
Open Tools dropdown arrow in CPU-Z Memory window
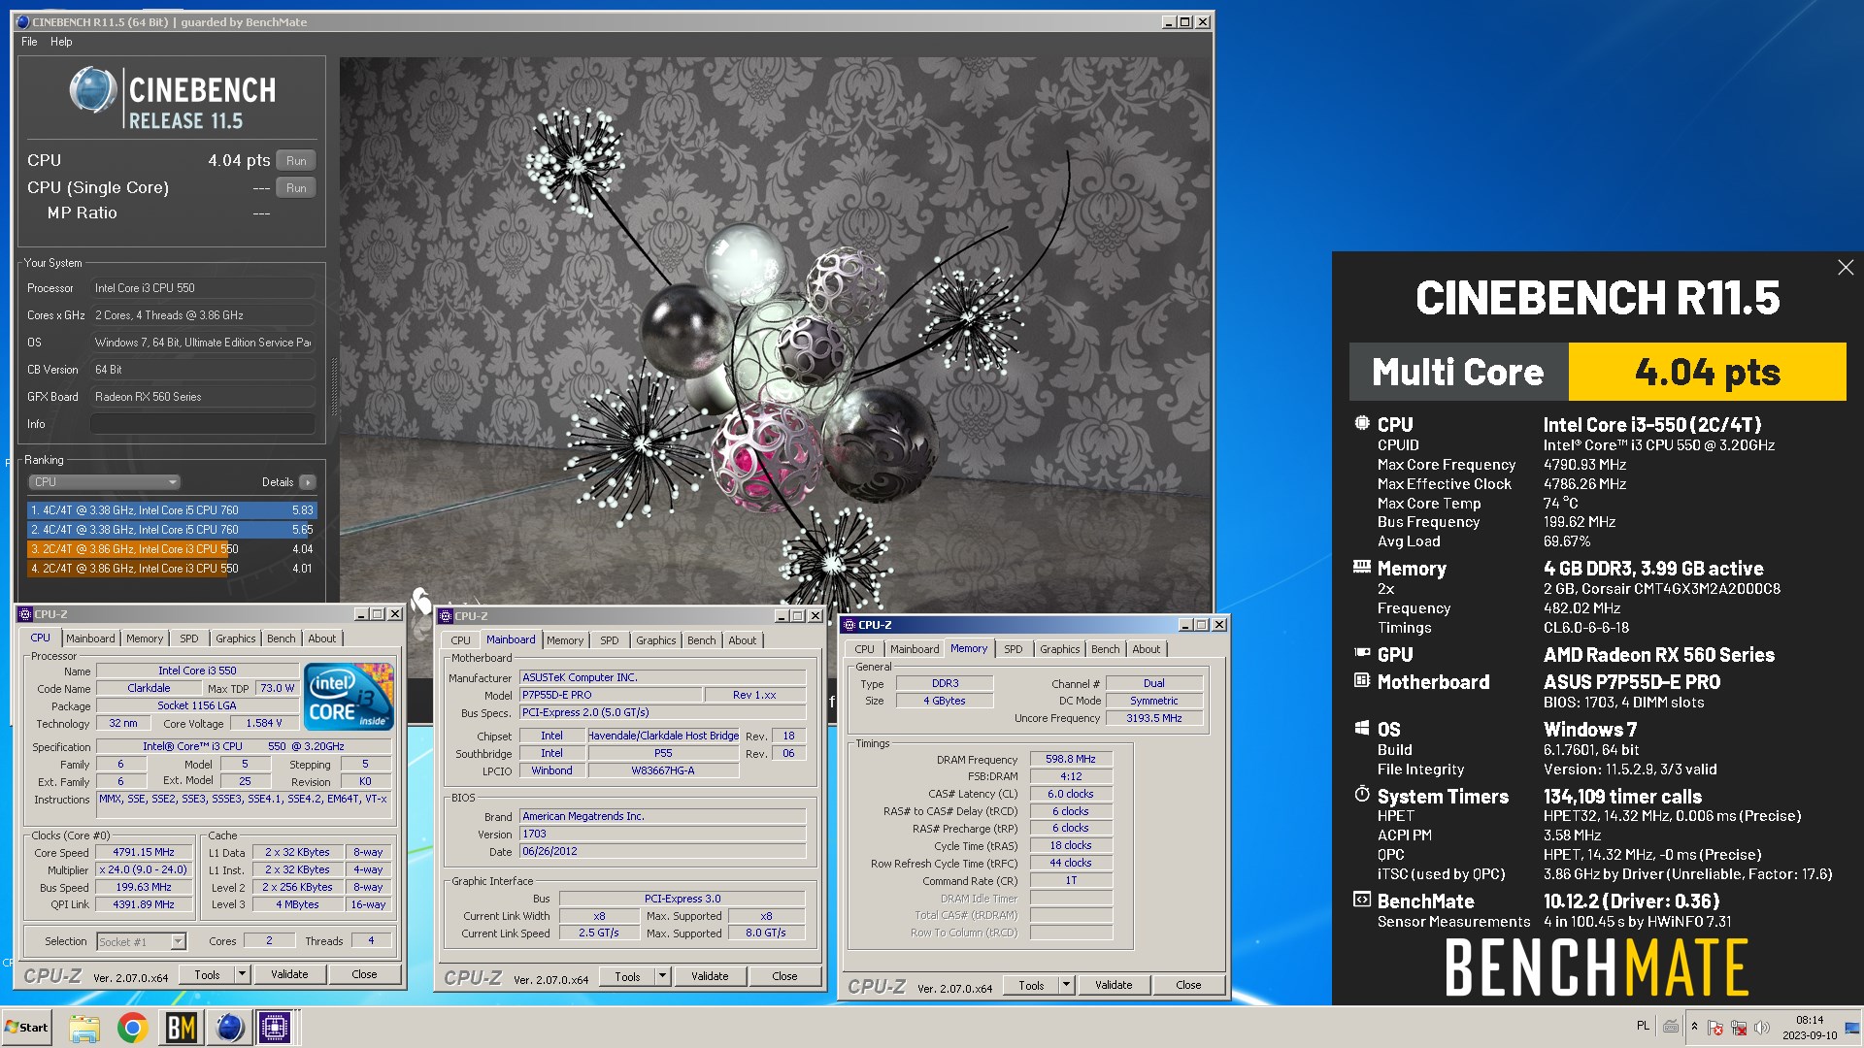1066,985
